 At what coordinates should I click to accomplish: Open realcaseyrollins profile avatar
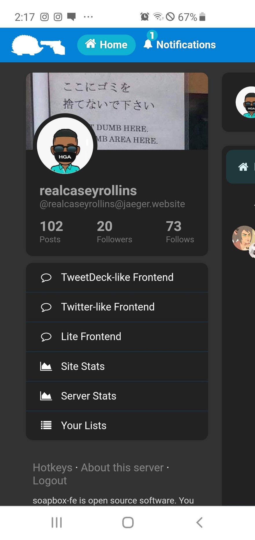[65, 146]
